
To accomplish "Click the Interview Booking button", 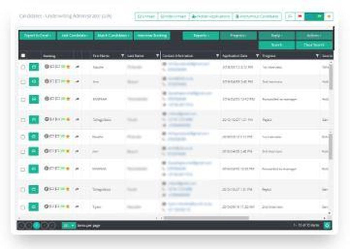I will coord(152,35).
